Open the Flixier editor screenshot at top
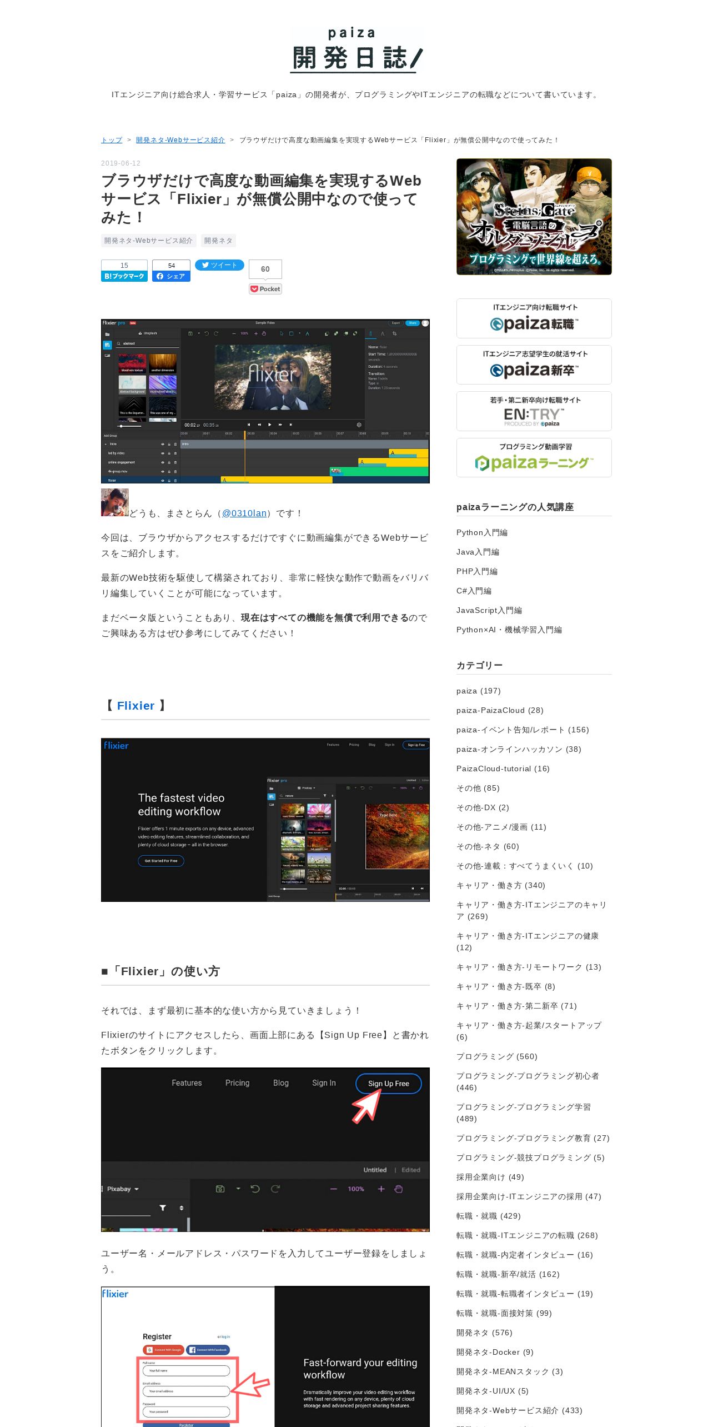713x1427 pixels. coord(265,401)
